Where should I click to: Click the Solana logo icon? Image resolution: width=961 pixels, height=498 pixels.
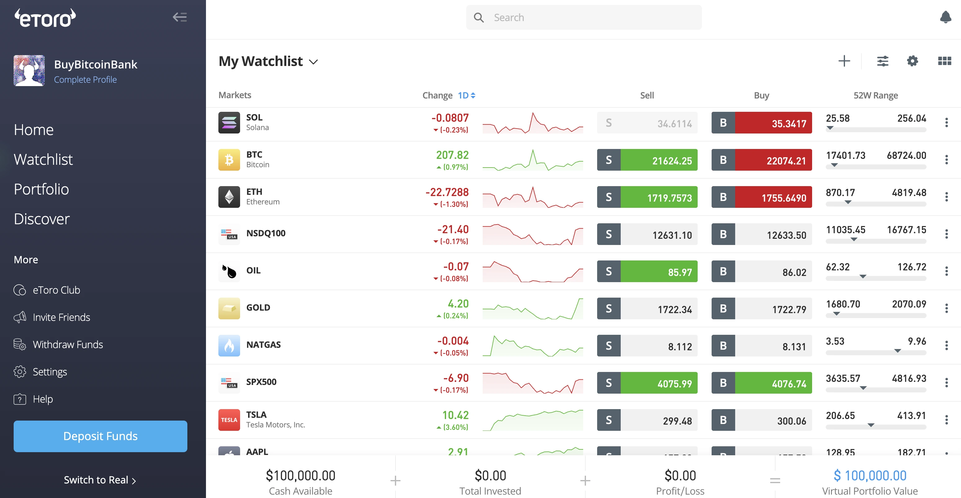coord(229,123)
